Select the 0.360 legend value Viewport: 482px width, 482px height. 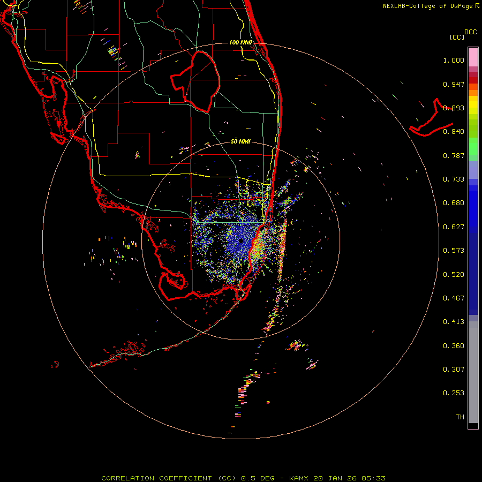(x=454, y=346)
